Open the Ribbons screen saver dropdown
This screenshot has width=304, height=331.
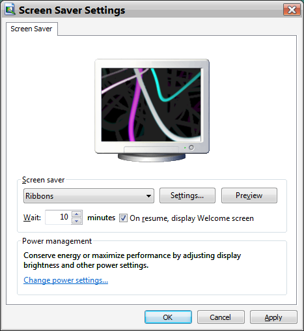[x=89, y=195]
